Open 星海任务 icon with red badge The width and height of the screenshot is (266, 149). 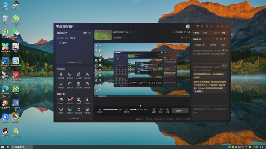pos(70,101)
